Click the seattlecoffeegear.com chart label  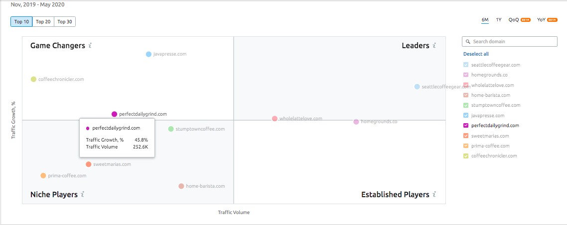point(446,86)
